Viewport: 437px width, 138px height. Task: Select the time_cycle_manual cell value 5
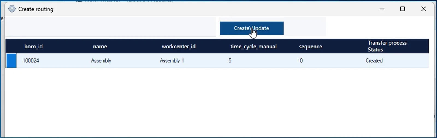(x=230, y=60)
